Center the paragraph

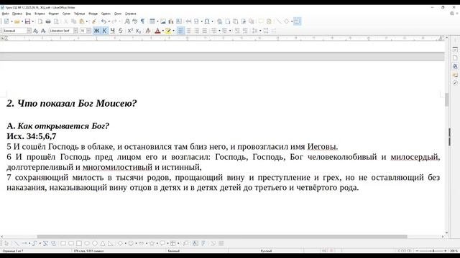188,31
